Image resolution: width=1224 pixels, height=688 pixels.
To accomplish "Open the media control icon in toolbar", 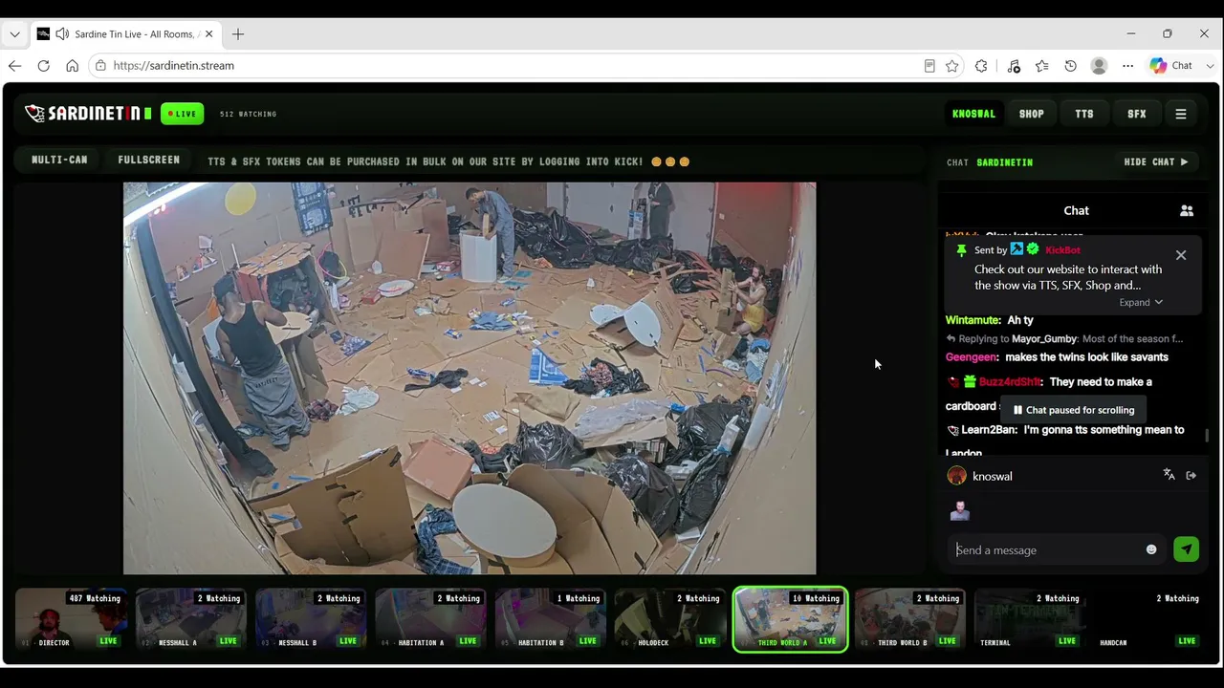I will [1014, 66].
